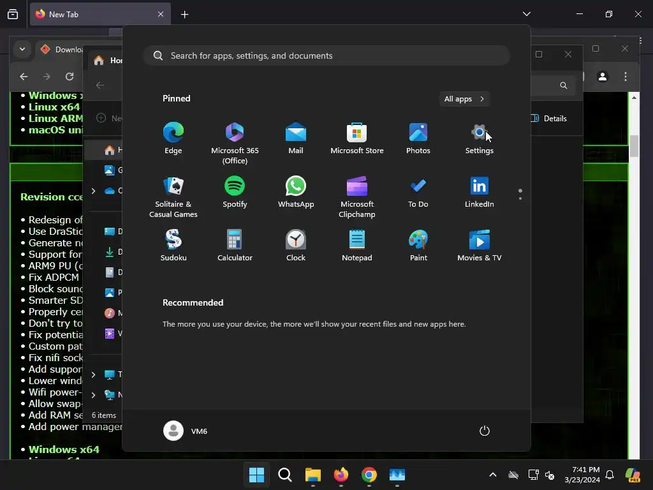Show All apps list
Viewport: 653px width, 490px height.
pos(464,99)
